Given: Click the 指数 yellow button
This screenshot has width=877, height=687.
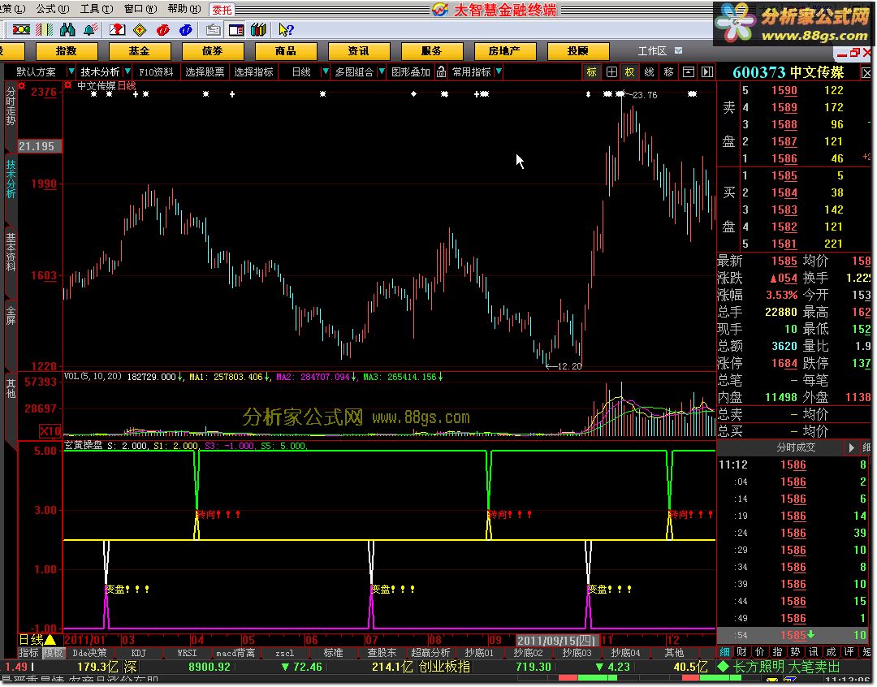Looking at the screenshot, I should pyautogui.click(x=67, y=51).
